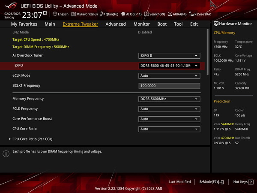257x193 pixels.
Task: Click the globe icon for English language
Action: pos(55,14)
